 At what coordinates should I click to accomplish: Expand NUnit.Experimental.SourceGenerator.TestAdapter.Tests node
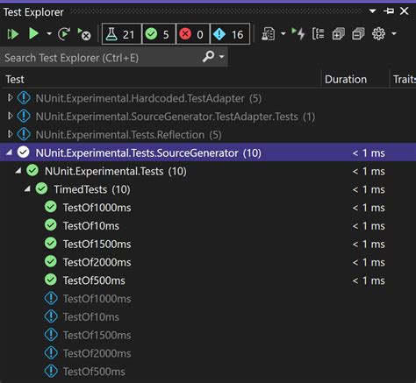pos(11,117)
